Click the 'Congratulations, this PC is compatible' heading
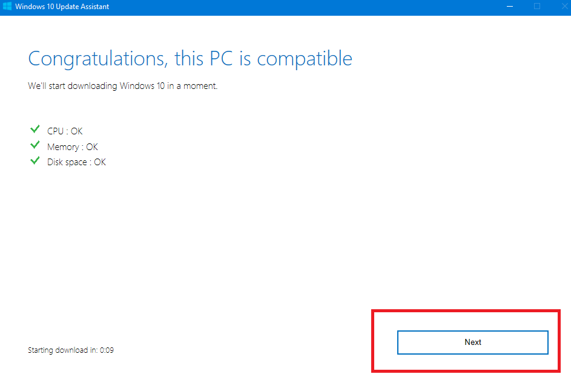571x377 pixels. (190, 59)
